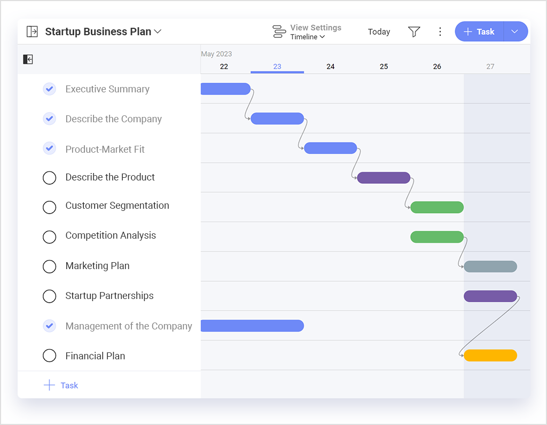Open the three-dot more options menu
The height and width of the screenshot is (425, 547).
[x=440, y=32]
